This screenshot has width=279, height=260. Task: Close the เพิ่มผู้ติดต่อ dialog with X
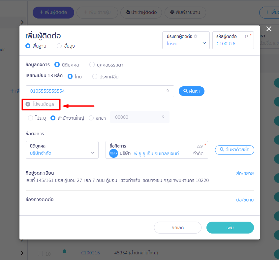[269, 29]
